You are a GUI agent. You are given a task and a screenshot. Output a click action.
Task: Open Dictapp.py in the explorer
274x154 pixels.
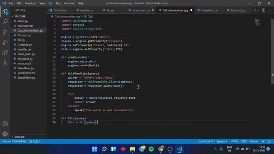(x=24, y=35)
